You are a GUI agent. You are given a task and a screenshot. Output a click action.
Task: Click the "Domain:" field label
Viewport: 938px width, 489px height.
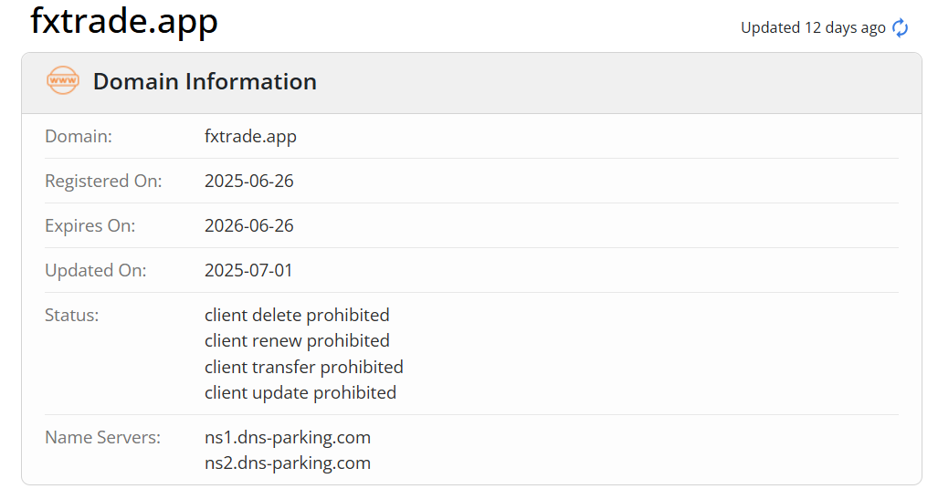coord(79,137)
